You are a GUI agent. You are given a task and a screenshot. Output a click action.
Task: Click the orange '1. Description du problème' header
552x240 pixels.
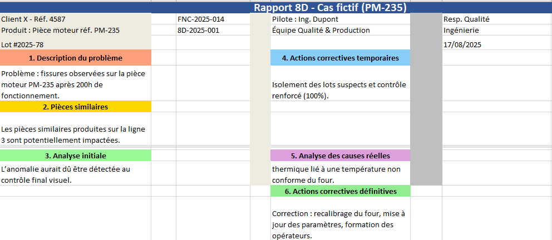click(75, 58)
